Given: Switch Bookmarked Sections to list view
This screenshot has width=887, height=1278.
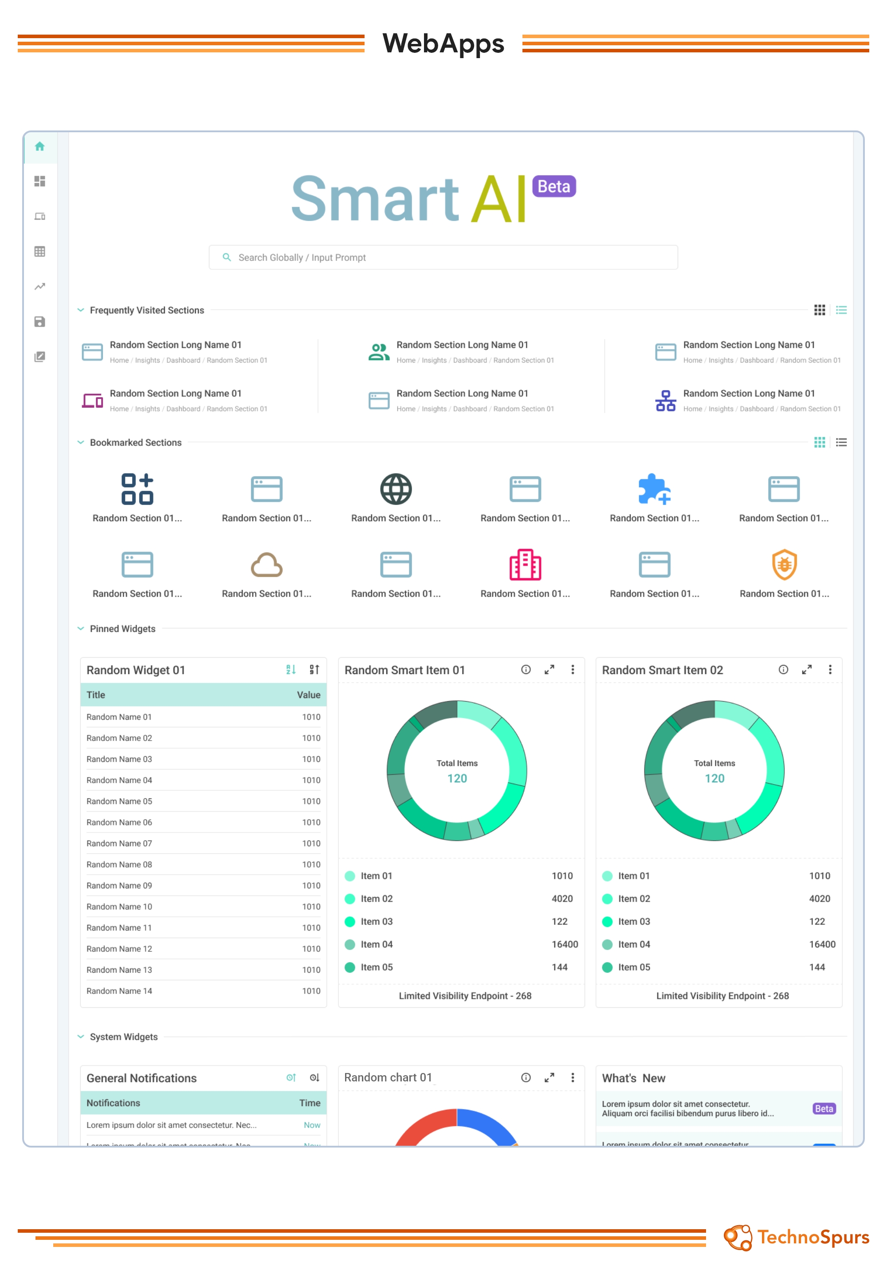Looking at the screenshot, I should tap(841, 443).
